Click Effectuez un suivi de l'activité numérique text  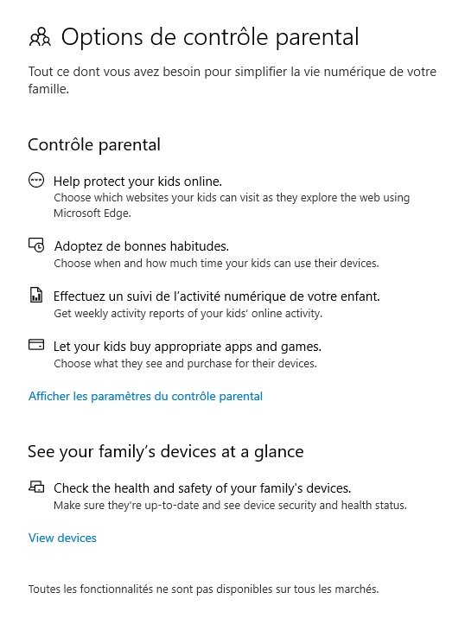217,296
